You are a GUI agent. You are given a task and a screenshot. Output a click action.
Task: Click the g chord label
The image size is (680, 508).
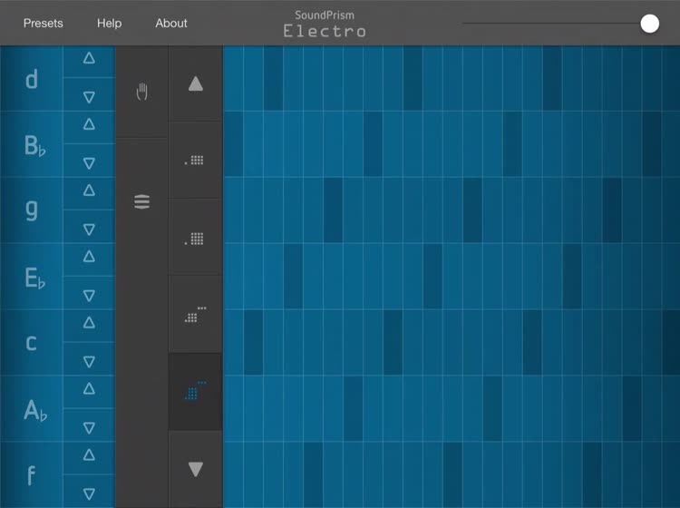click(31, 210)
